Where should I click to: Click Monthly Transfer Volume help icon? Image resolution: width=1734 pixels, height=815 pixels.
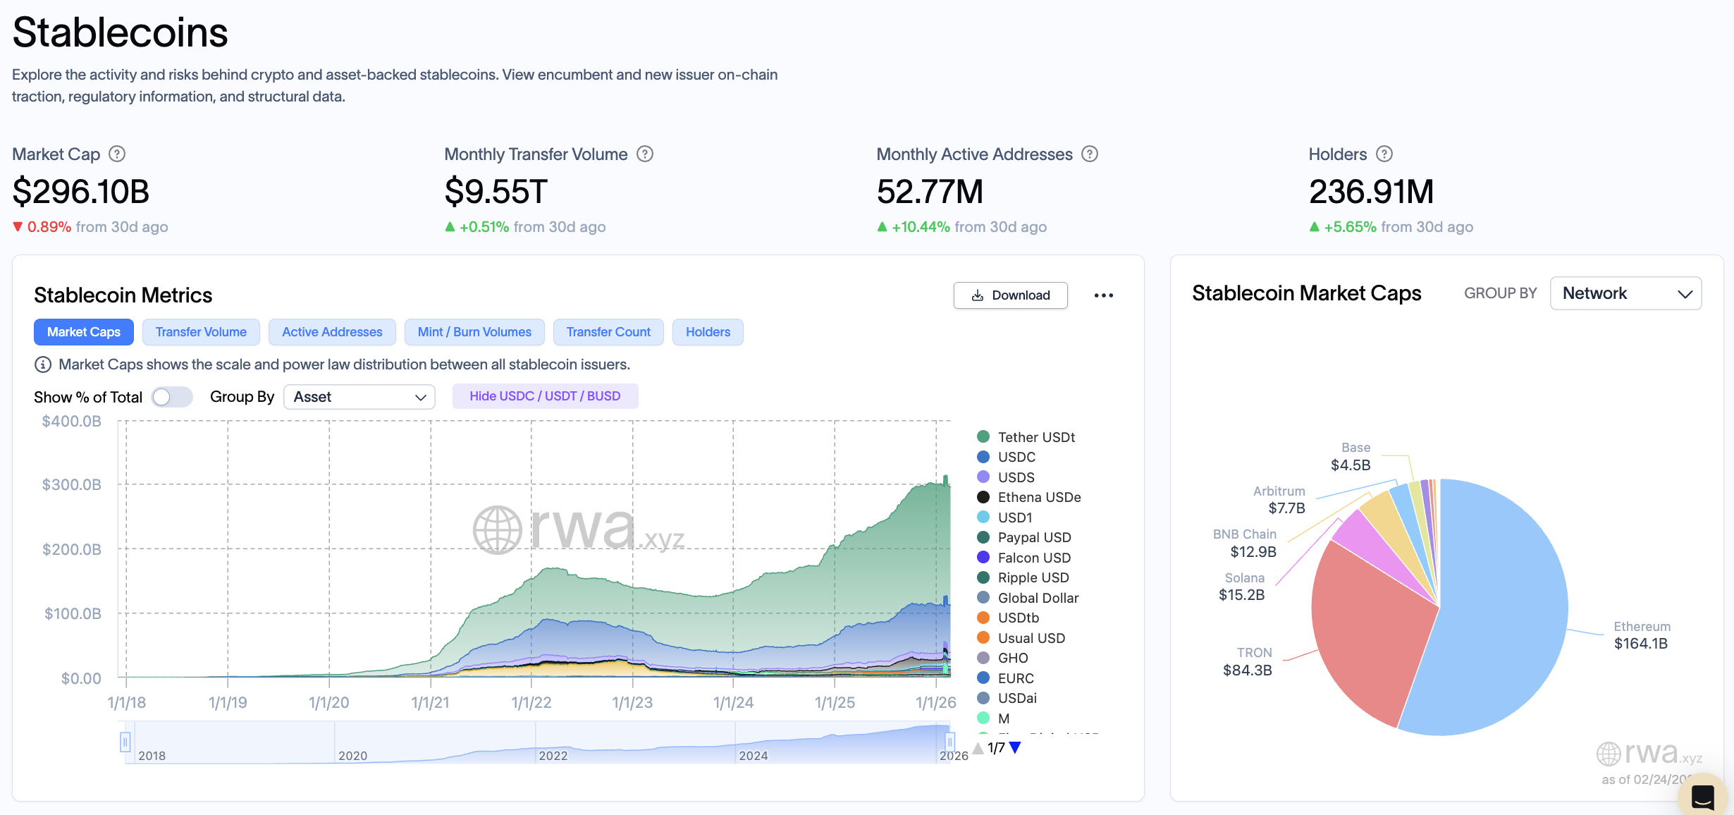(644, 154)
